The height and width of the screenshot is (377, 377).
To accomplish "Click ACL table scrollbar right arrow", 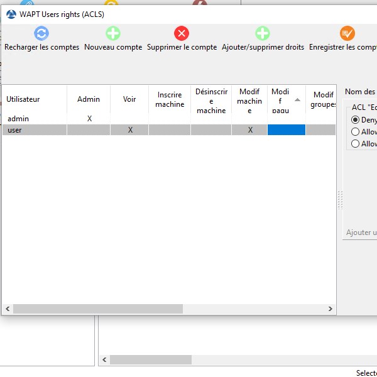I will pyautogui.click(x=331, y=309).
